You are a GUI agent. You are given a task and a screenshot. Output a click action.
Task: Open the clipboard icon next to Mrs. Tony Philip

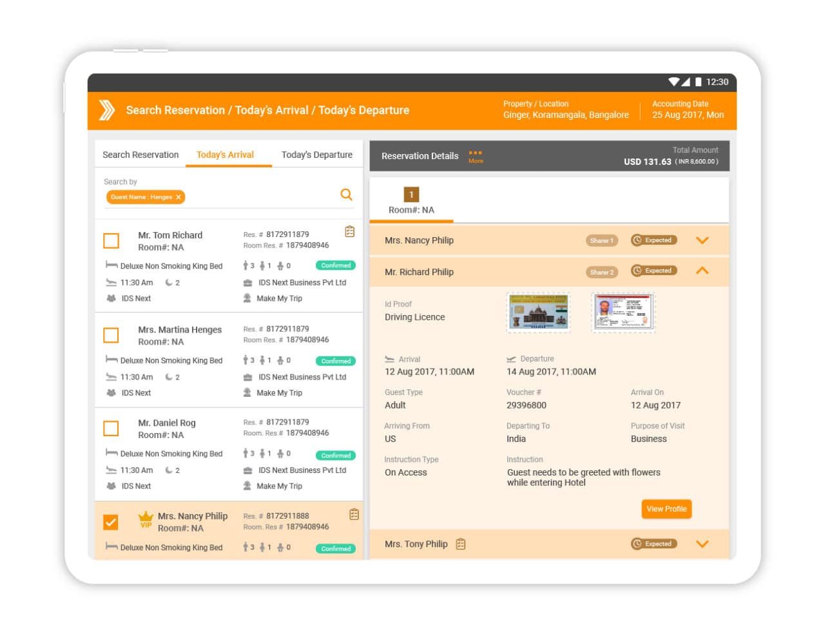point(460,544)
